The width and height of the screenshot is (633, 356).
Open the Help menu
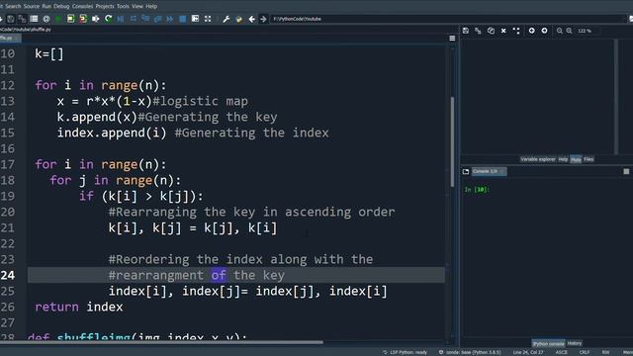point(151,6)
